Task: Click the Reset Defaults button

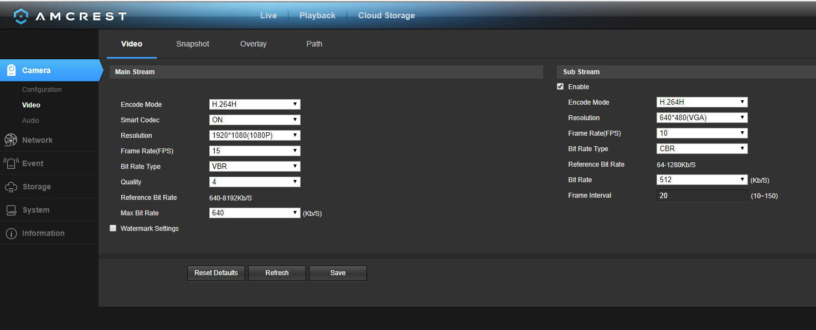Action: click(x=216, y=273)
